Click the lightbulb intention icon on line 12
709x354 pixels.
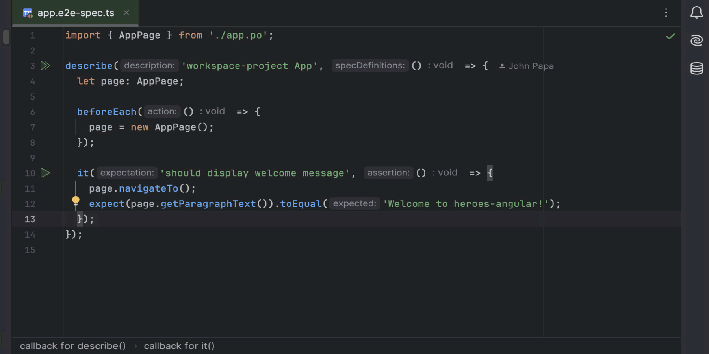point(76,201)
